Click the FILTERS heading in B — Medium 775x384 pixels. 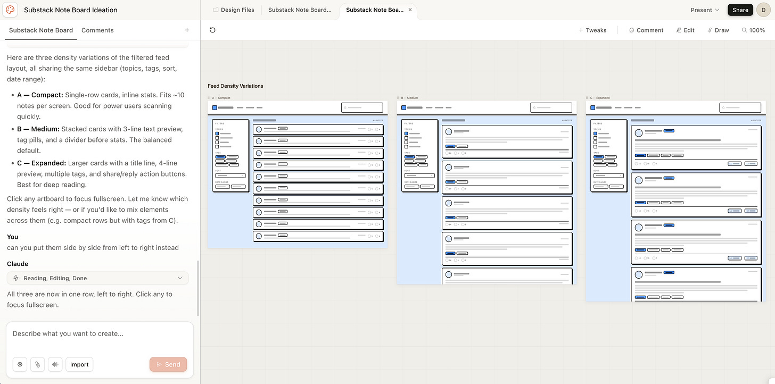[x=408, y=123]
